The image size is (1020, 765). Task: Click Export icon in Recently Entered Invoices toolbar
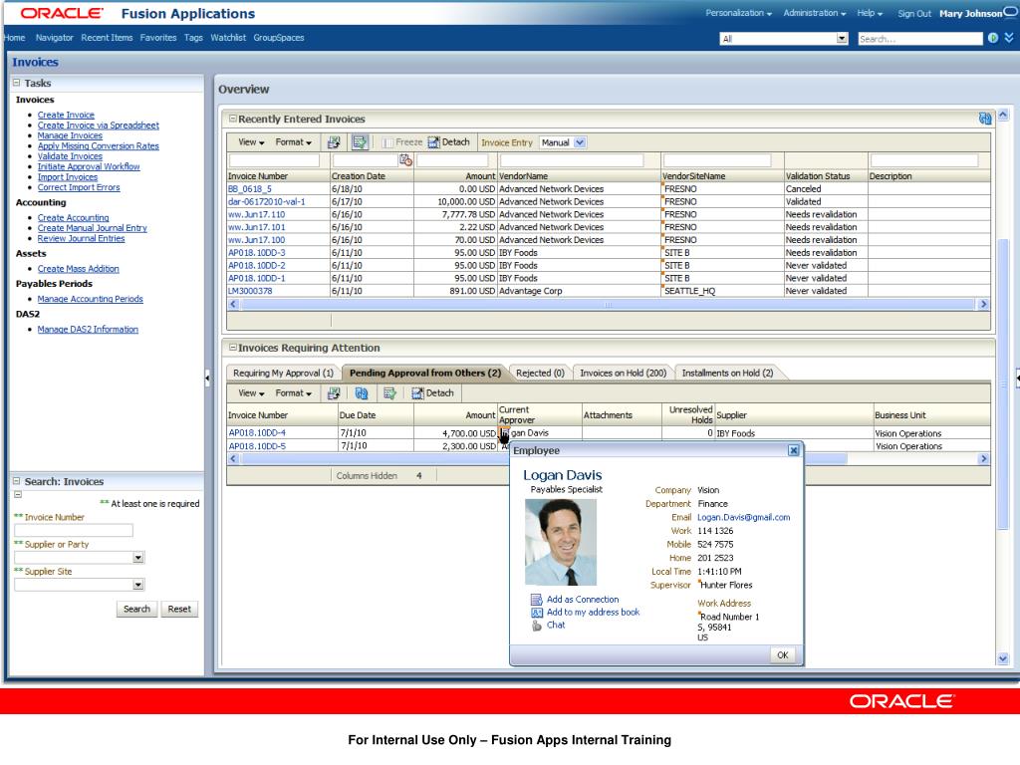[334, 142]
